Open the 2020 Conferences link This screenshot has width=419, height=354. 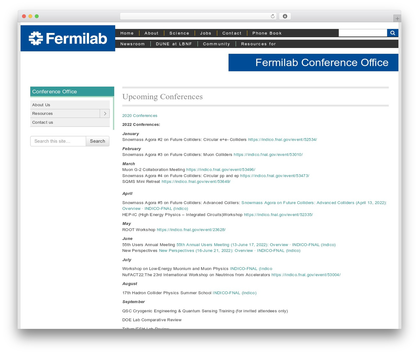[x=140, y=116]
